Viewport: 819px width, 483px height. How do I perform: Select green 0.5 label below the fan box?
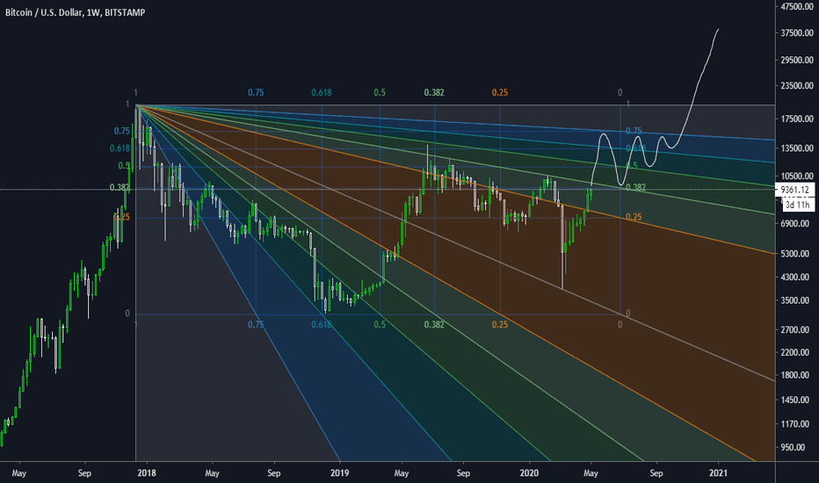380,325
